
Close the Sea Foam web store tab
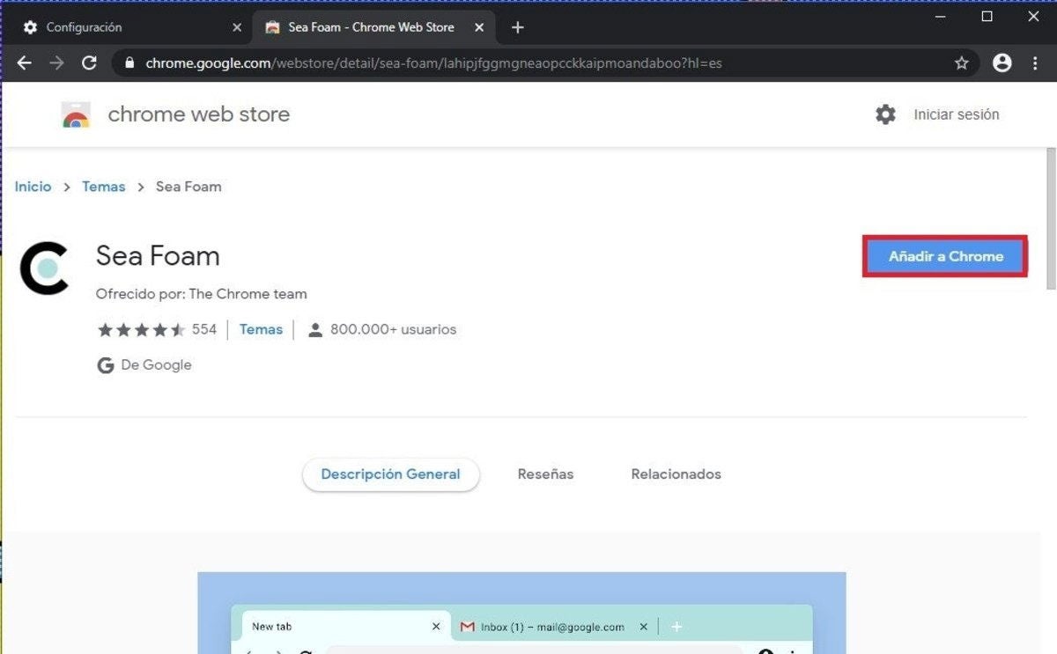point(479,27)
